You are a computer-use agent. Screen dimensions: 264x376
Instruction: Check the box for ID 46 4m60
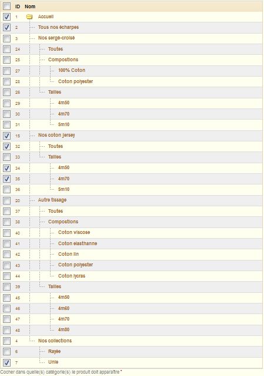point(6,308)
